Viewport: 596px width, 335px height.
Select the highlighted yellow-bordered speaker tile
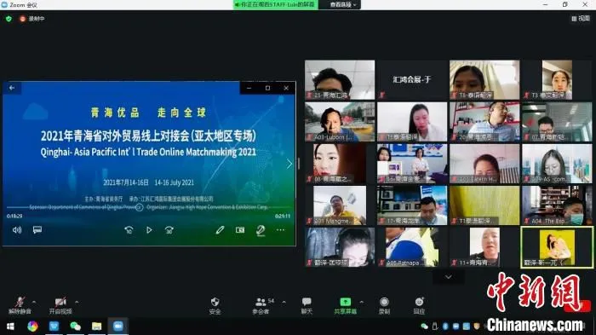(557, 247)
